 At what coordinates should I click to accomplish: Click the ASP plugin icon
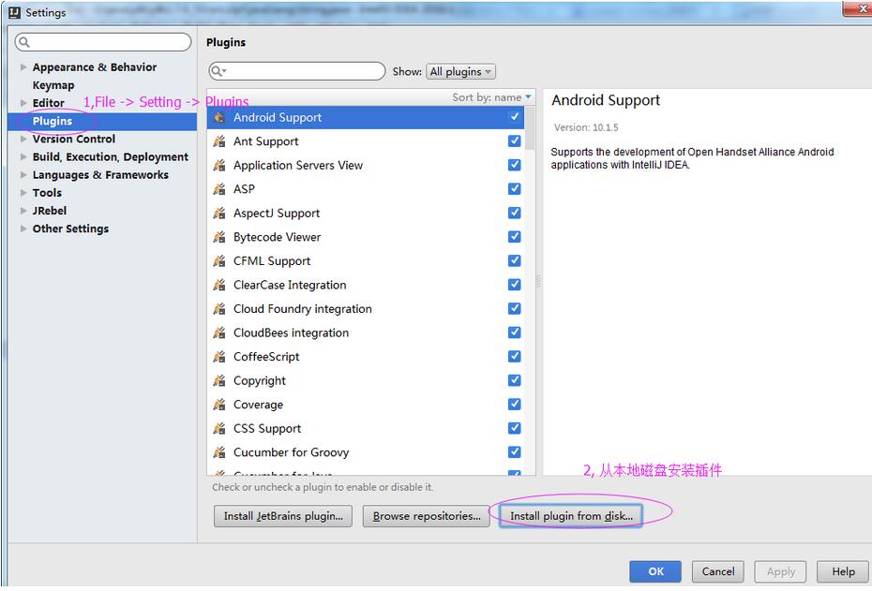pos(219,189)
